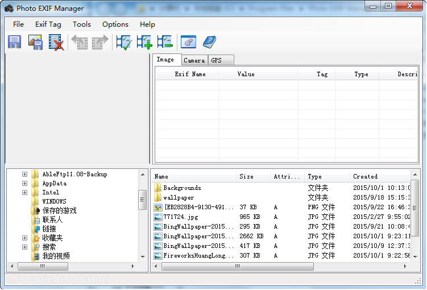Viewport: 427px width, 290px height.
Task: Open the Tools menu
Action: point(82,24)
